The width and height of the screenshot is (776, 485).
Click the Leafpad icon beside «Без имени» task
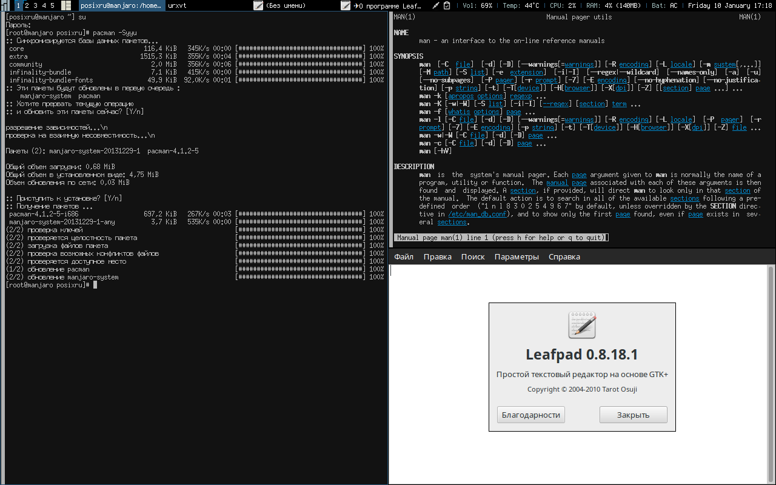(x=258, y=5)
